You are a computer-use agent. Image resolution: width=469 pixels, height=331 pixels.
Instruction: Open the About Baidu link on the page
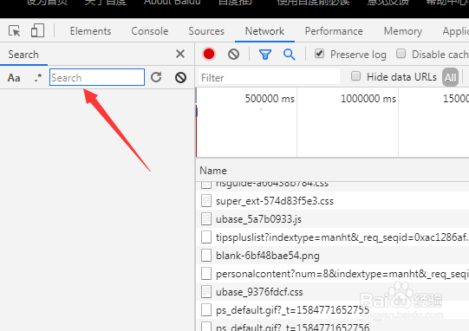point(172,3)
